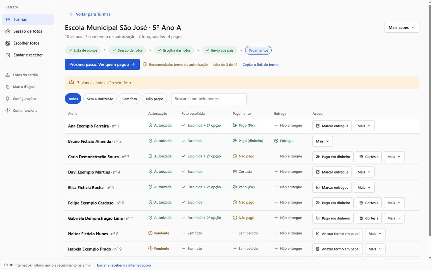This screenshot has height=270, width=432.
Task: Click the Fotos do cartão download icon
Action: pyautogui.click(x=7, y=75)
